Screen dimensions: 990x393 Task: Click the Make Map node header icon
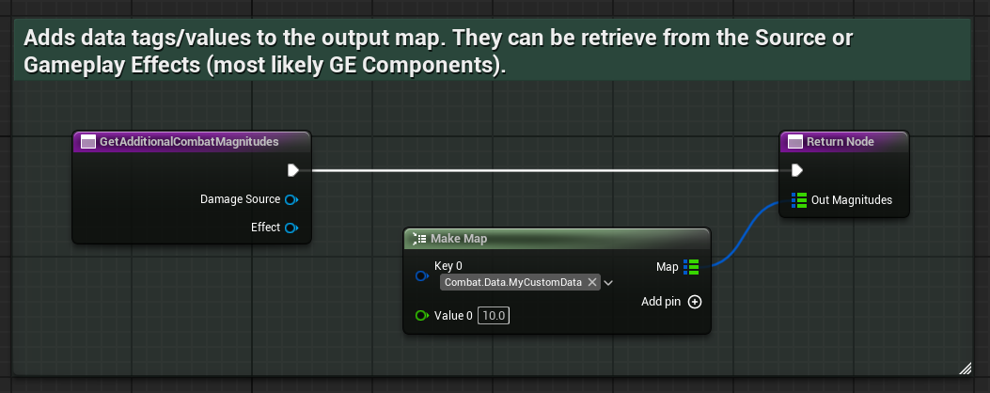[417, 239]
